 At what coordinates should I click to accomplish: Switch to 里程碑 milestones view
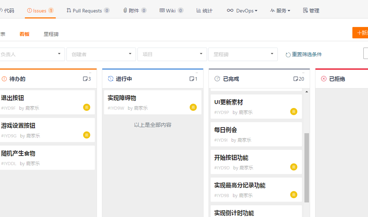[x=51, y=34]
